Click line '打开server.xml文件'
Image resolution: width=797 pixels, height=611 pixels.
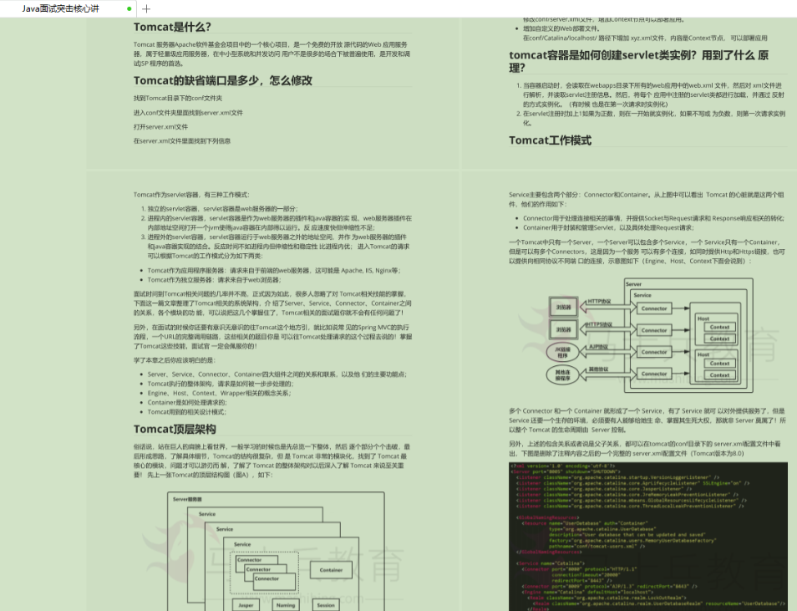[x=160, y=127]
